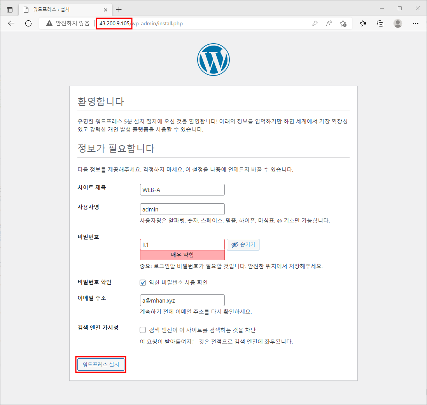427x405 pixels.
Task: Click the WordPress logo
Action: pos(213,60)
